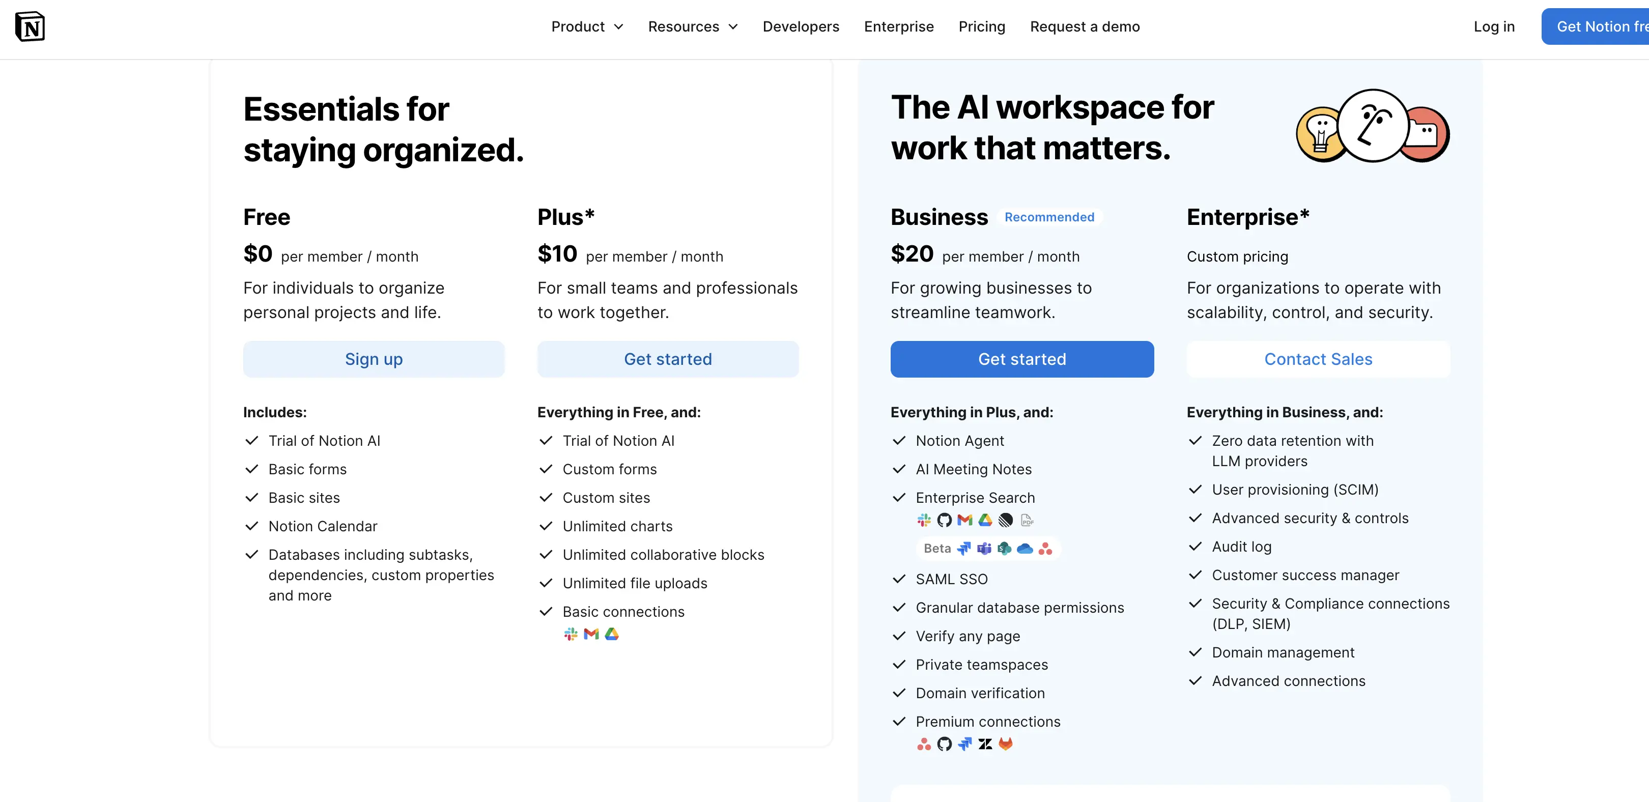Click the Log in link
1649x802 pixels.
1494,26
